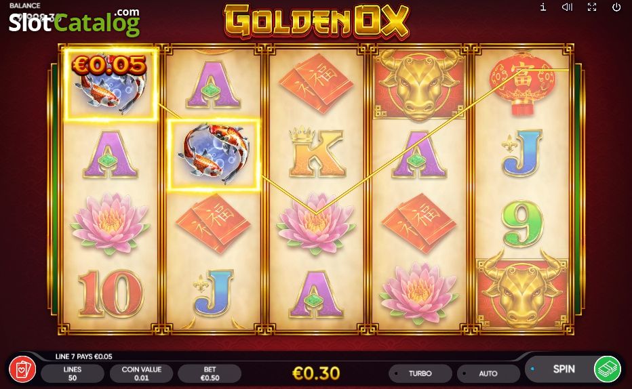Click the SlotCatalog.com logo
This screenshot has width=632, height=389.
[75, 22]
